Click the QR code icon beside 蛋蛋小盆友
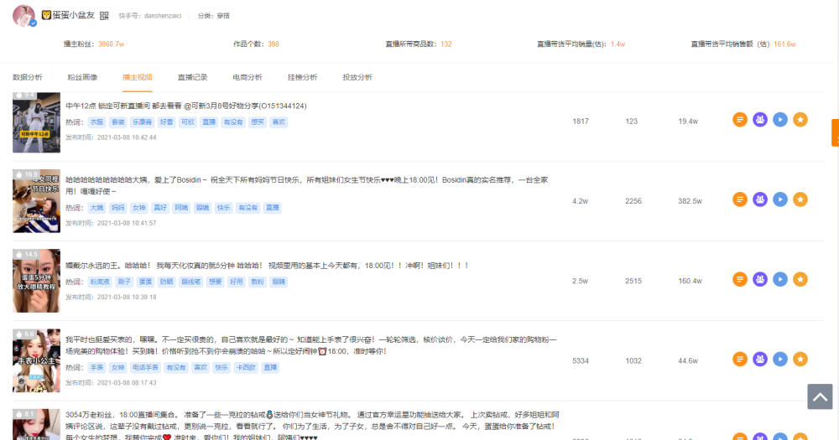 [104, 16]
